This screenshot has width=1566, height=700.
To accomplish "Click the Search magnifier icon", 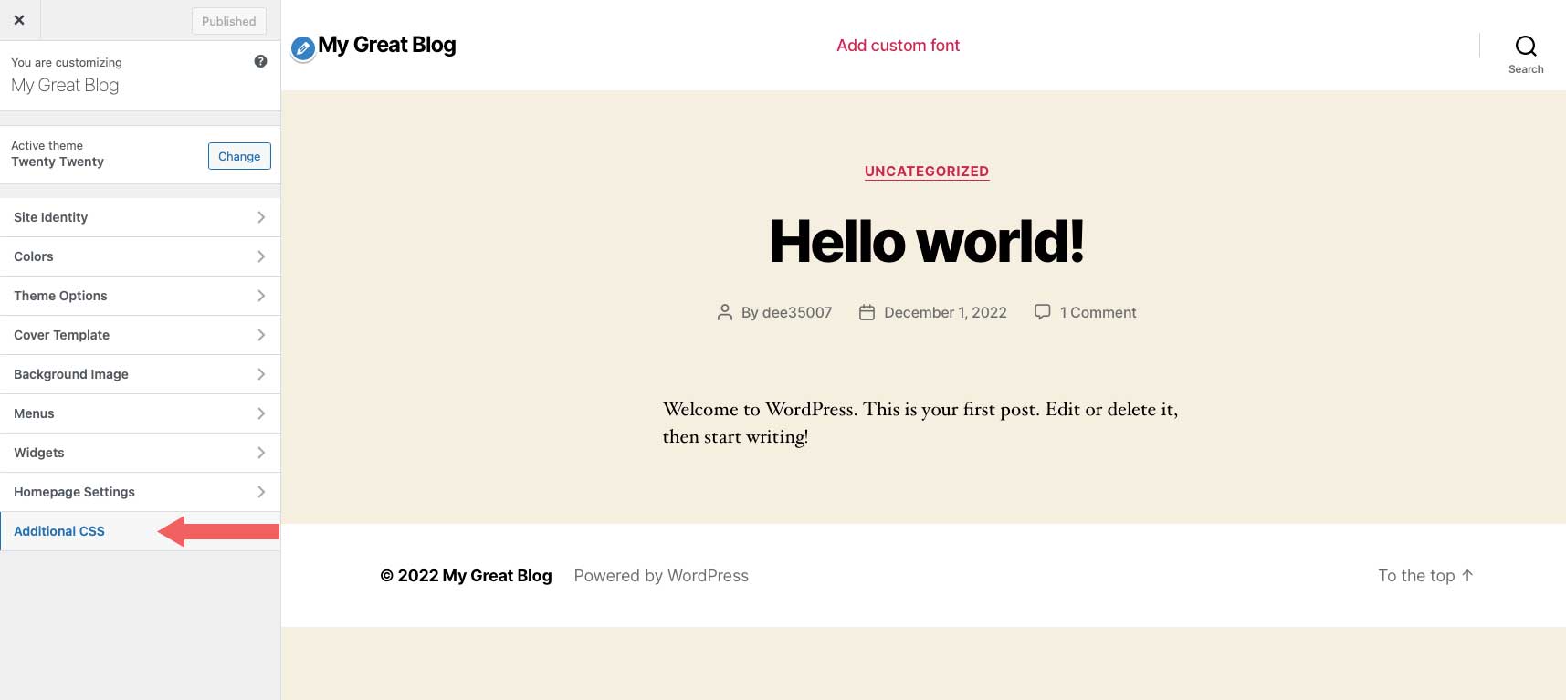I will (1525, 45).
